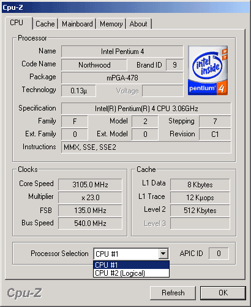Select the About tab
Image resolution: width=251 pixels, height=307 pixels.
point(138,24)
